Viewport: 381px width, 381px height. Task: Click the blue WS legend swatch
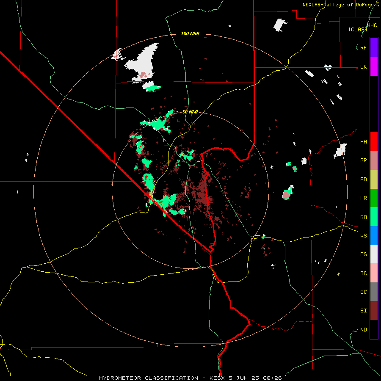click(x=374, y=235)
